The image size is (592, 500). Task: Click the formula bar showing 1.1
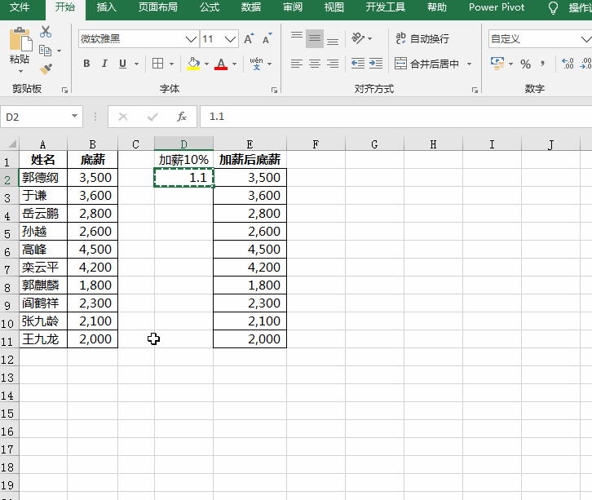coord(395,117)
